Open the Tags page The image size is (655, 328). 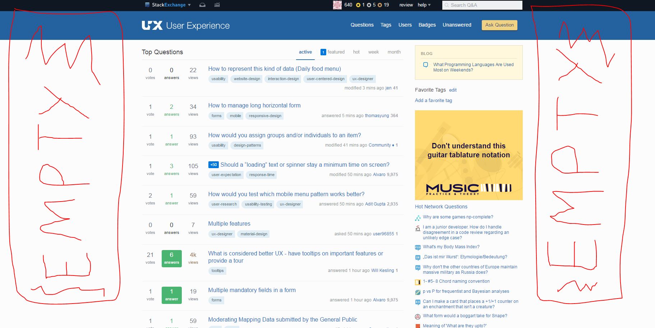click(386, 25)
